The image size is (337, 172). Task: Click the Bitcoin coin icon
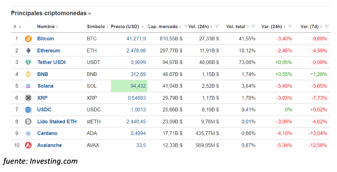(x=28, y=39)
